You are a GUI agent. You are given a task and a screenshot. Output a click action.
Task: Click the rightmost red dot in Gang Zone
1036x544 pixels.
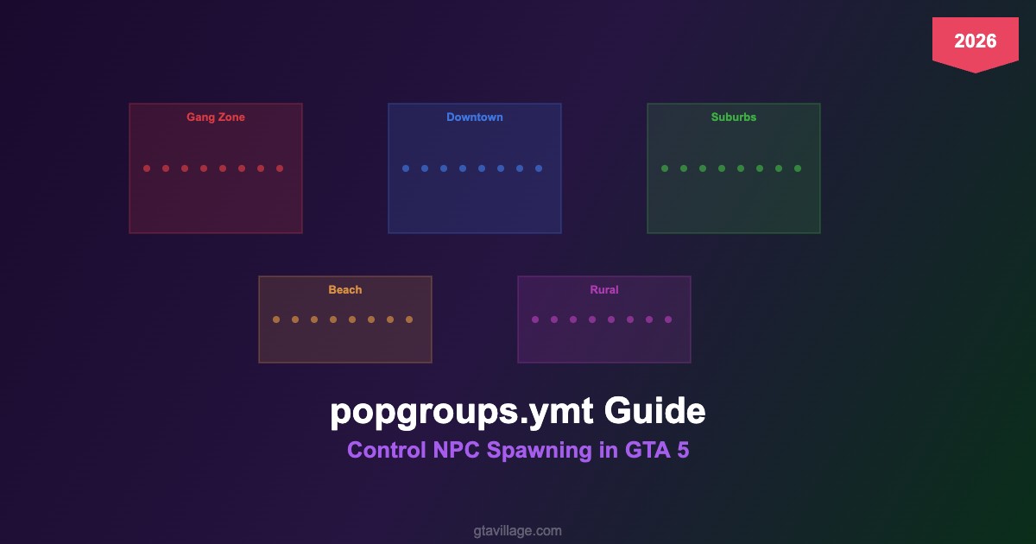click(x=280, y=168)
